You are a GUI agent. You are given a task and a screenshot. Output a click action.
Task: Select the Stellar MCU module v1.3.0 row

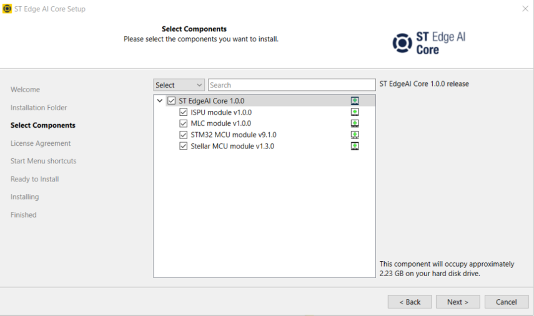tap(264, 146)
